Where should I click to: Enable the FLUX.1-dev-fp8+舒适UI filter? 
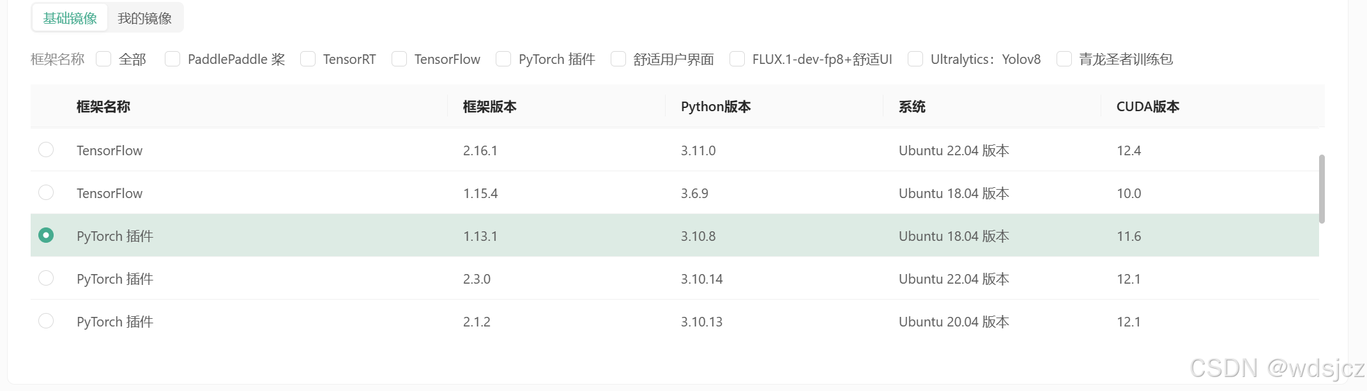[737, 59]
